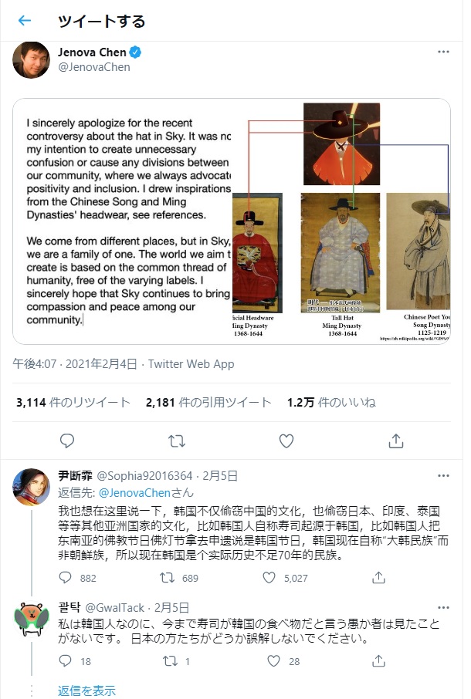The image size is (471, 699).
Task: Share the main tweet via the upload icon
Action: click(396, 441)
